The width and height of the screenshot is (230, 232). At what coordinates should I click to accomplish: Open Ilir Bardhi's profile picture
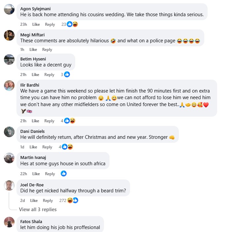[9, 86]
